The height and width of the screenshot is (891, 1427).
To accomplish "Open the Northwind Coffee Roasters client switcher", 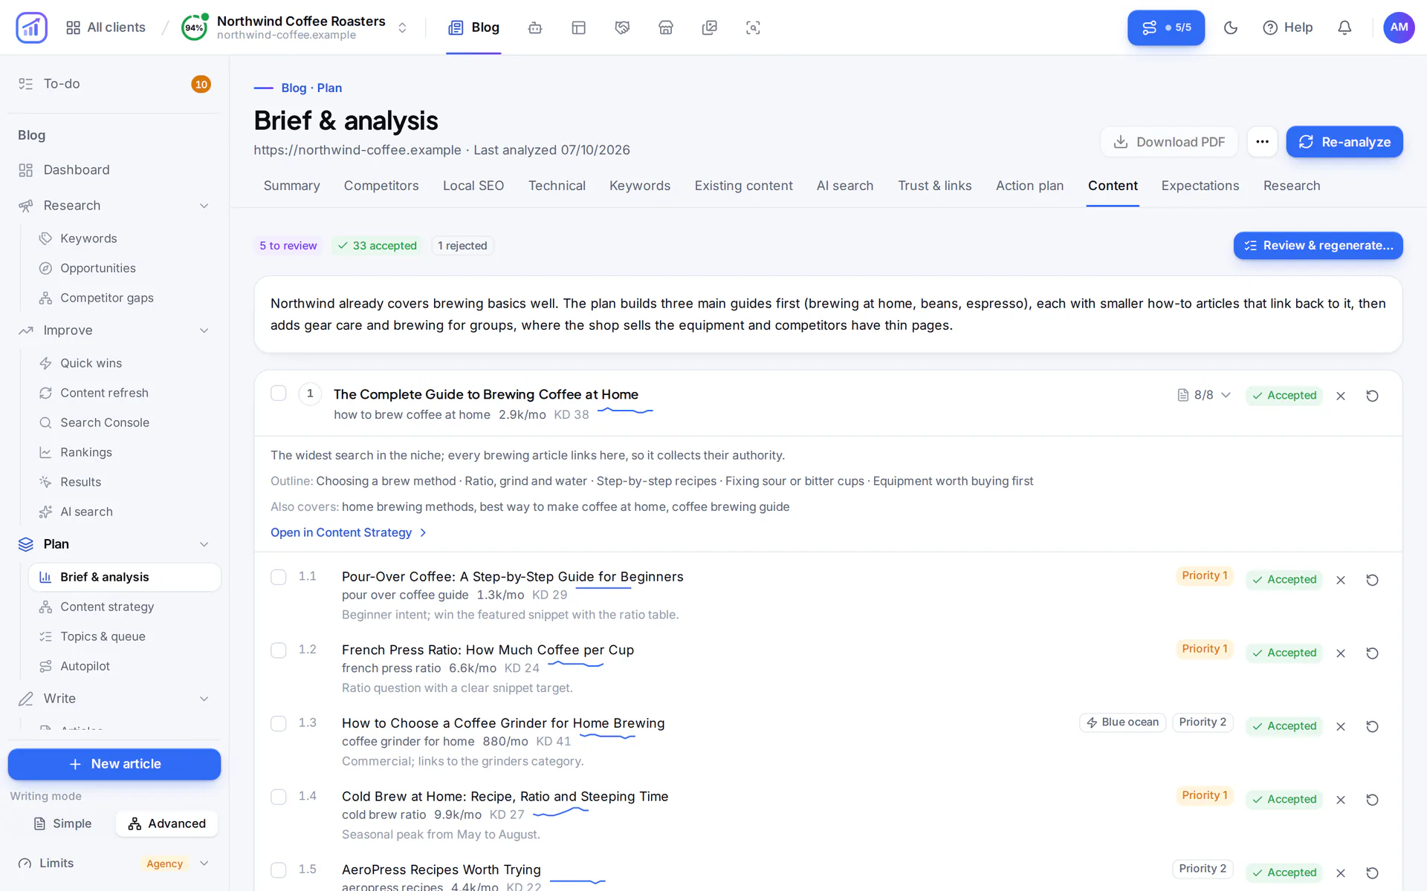I will pos(296,27).
